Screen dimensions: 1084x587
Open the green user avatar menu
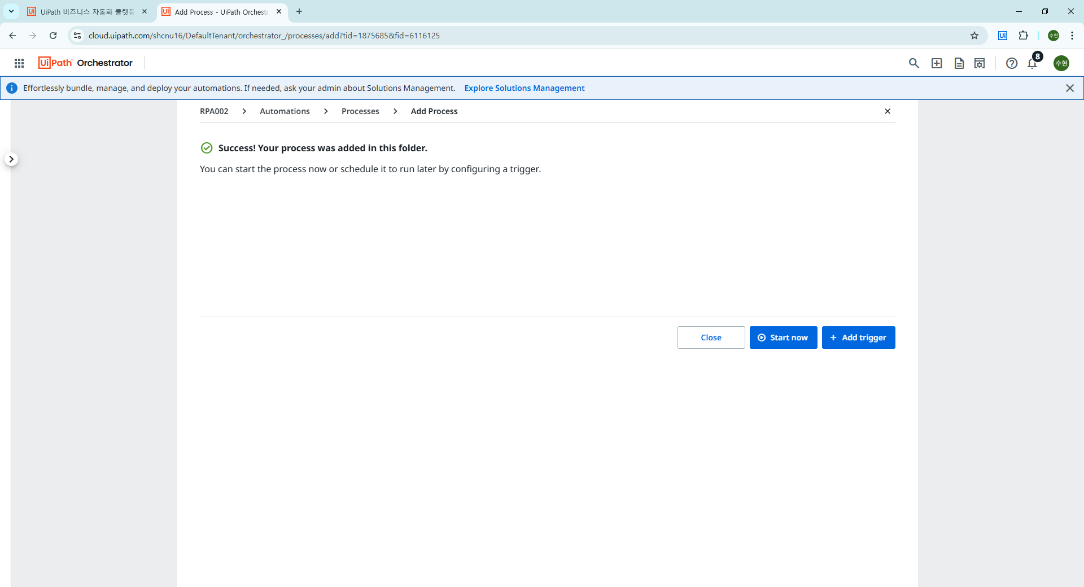[x=1061, y=63]
